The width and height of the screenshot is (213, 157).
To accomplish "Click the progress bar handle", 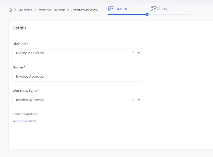I will 147,14.
